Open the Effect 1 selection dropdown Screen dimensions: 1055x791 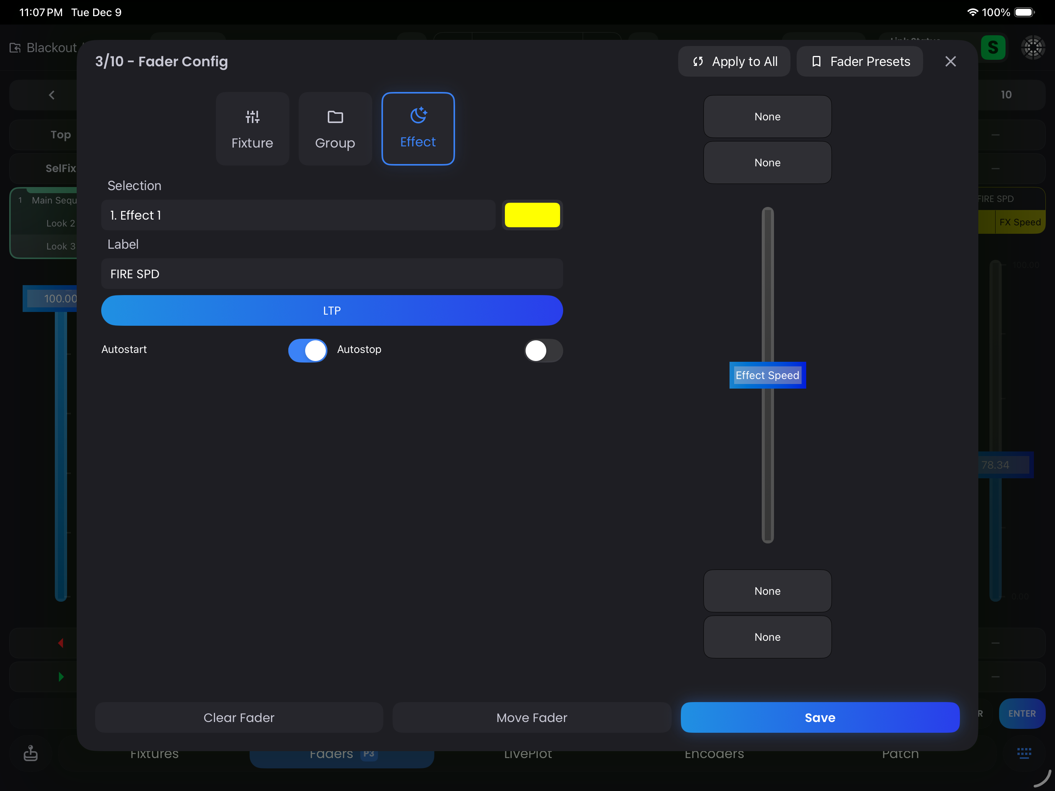coord(298,215)
